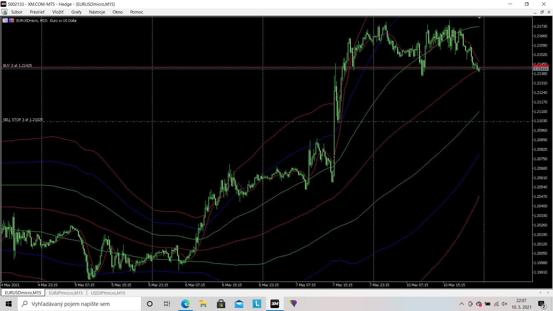553x311 pixels.
Task: Open the Súbor menu
Action: tap(17, 12)
